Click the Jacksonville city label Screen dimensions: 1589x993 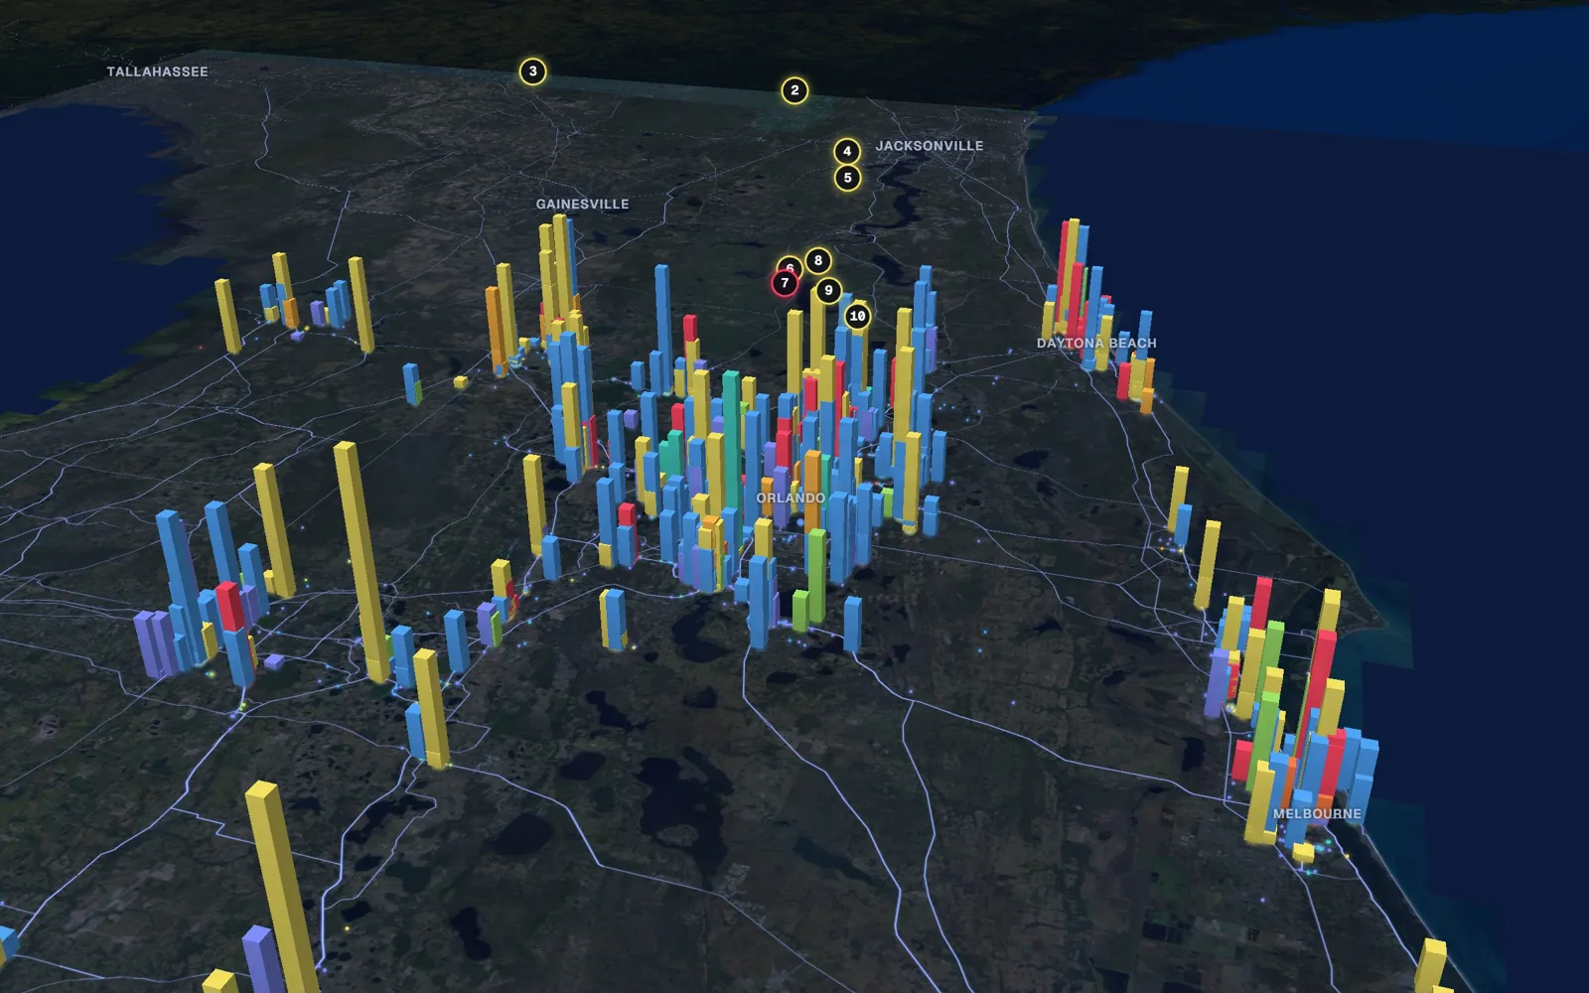(930, 145)
